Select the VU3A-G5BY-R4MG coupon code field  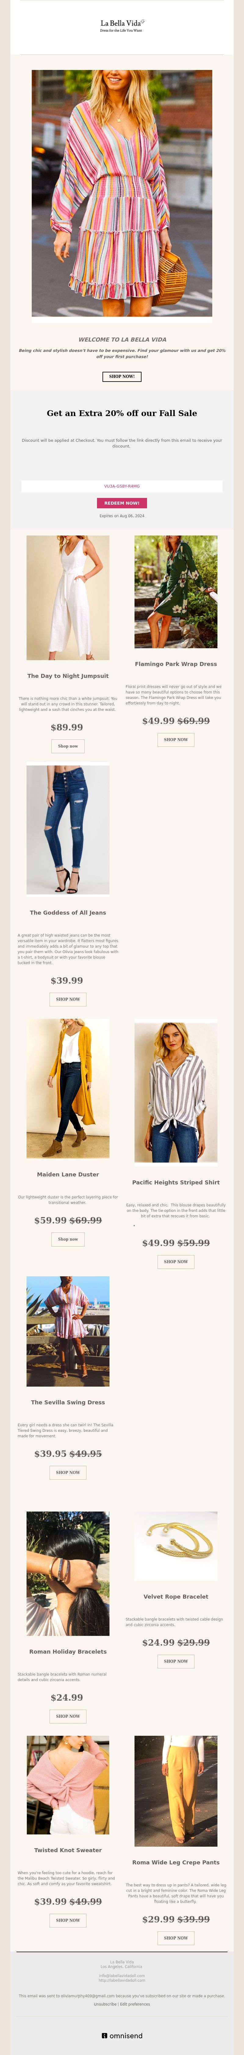tap(122, 486)
